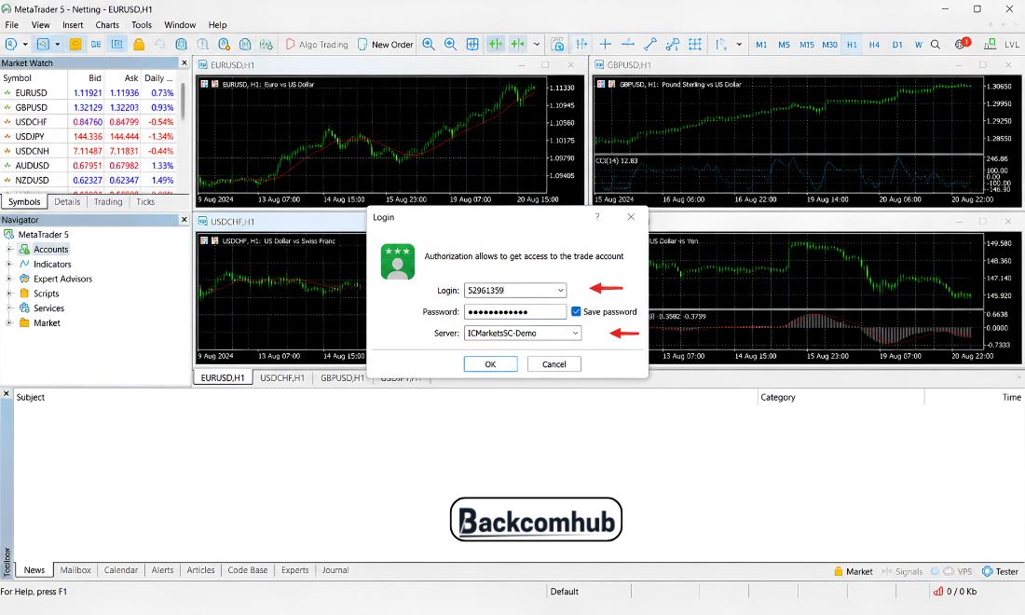Toggle chart auto scroll icon
The image size is (1025, 615).
tap(496, 45)
